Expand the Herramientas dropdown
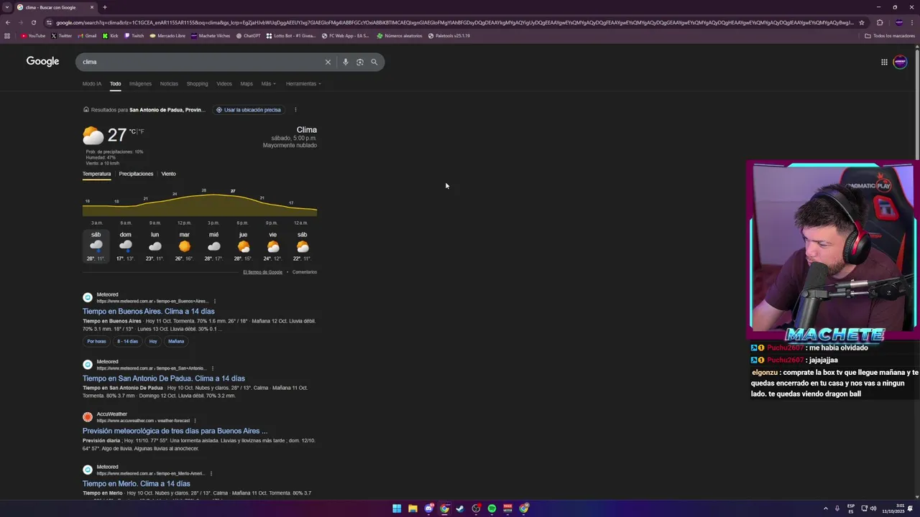Screen dimensions: 920x517 click(303, 83)
